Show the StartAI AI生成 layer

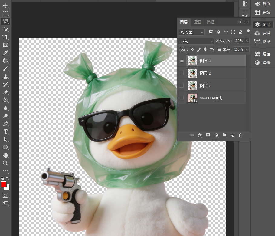[182, 98]
